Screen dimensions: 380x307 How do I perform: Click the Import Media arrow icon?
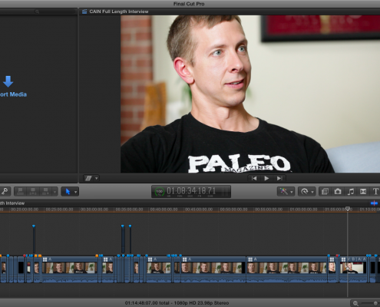[x=8, y=81]
